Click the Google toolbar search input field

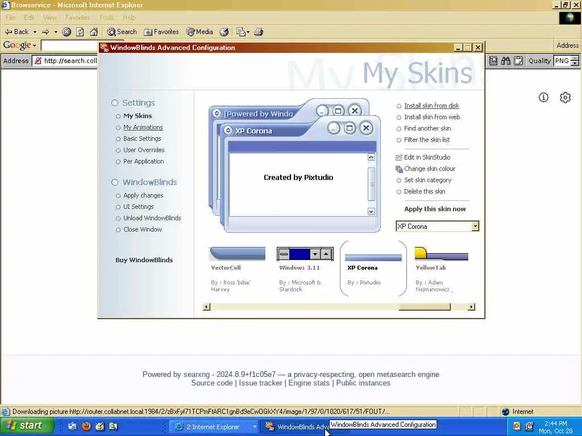[x=69, y=45]
